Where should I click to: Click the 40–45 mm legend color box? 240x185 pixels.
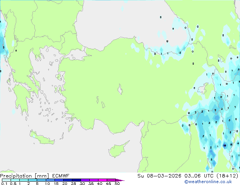103,180
